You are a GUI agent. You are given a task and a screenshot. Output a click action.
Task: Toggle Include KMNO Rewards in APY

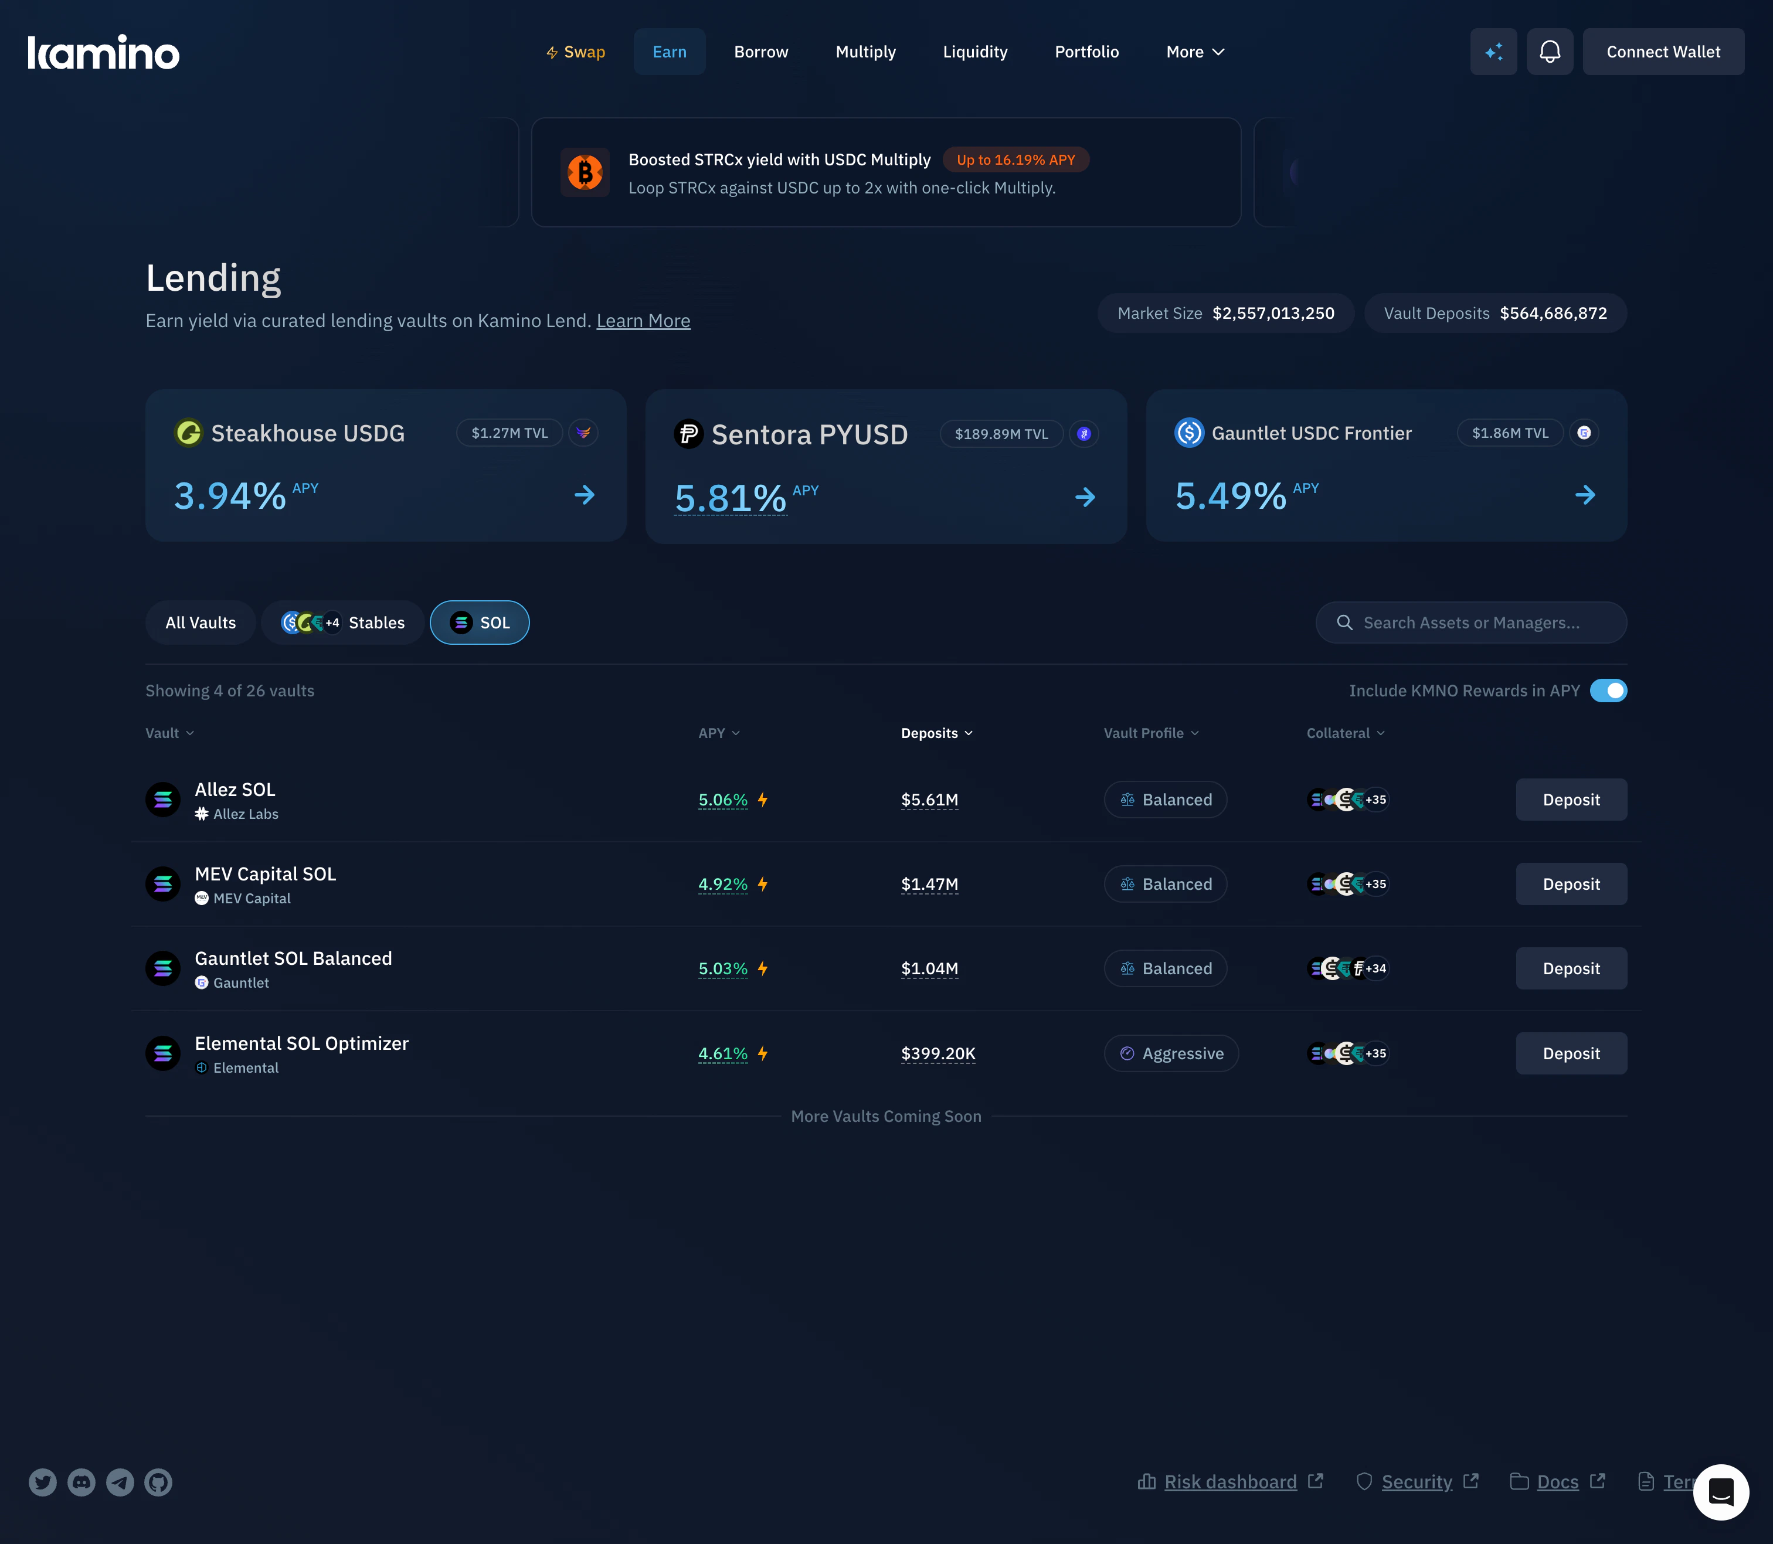tap(1608, 691)
